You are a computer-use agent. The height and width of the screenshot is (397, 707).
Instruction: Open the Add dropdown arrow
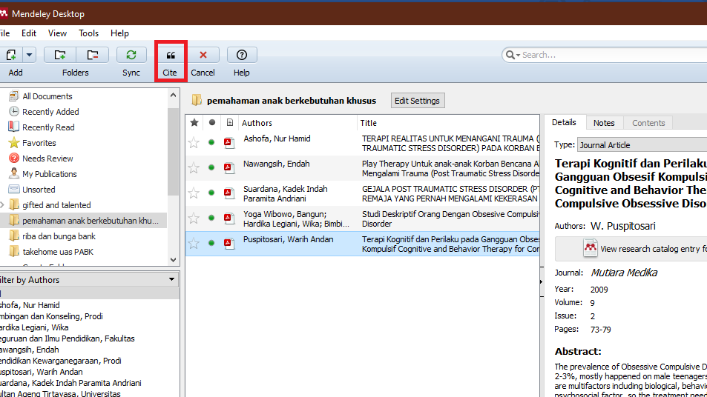click(30, 55)
